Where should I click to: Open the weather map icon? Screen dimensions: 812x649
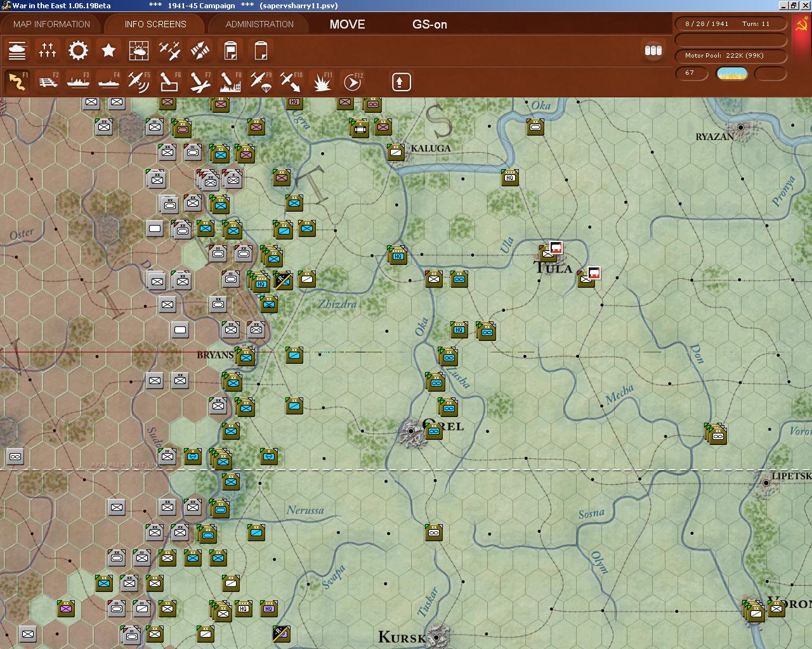click(139, 50)
